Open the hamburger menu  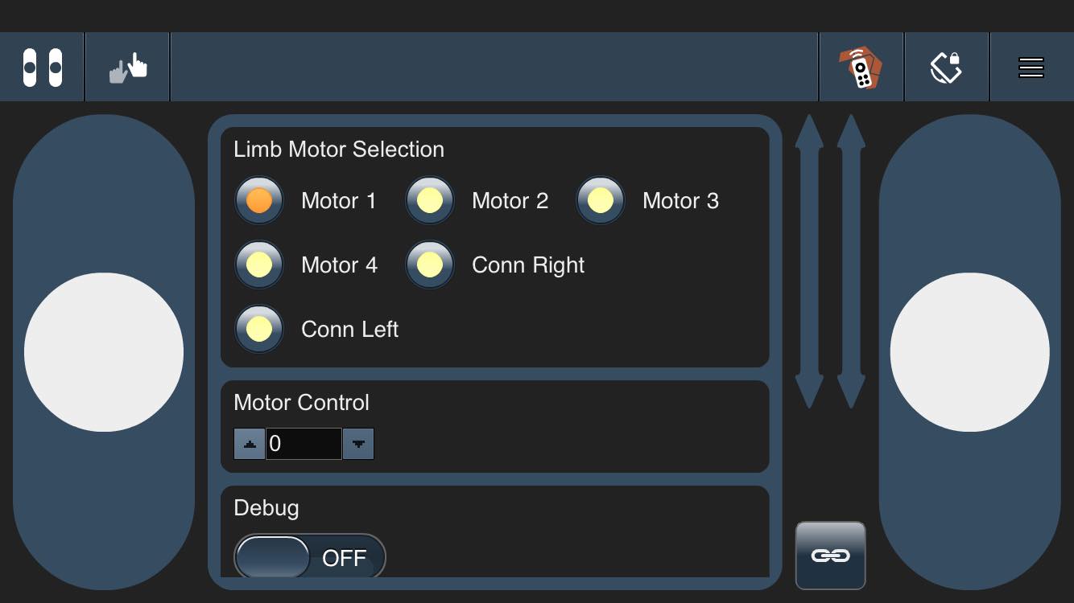point(1031,68)
